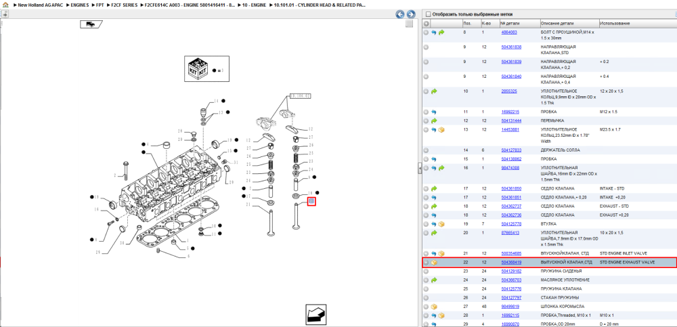
Task: Toggle selection circle for part 504361839
Action: [x=426, y=62]
